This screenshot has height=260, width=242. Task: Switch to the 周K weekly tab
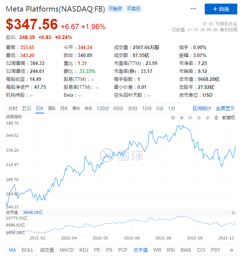[52, 108]
